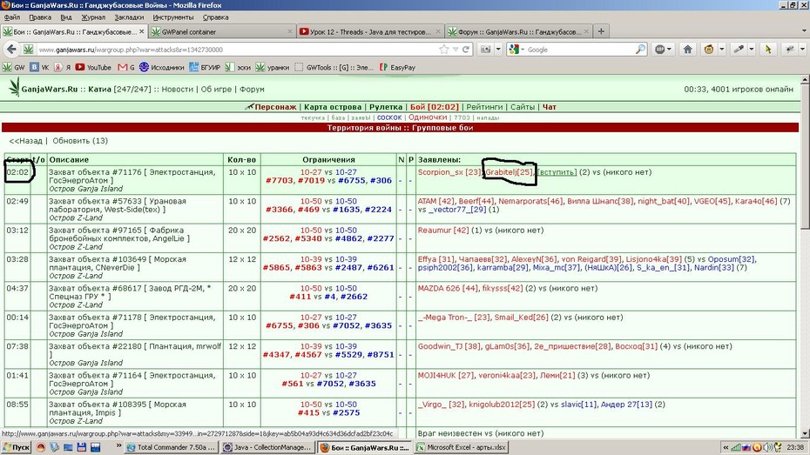Open the Карта острова link

tap(333, 107)
